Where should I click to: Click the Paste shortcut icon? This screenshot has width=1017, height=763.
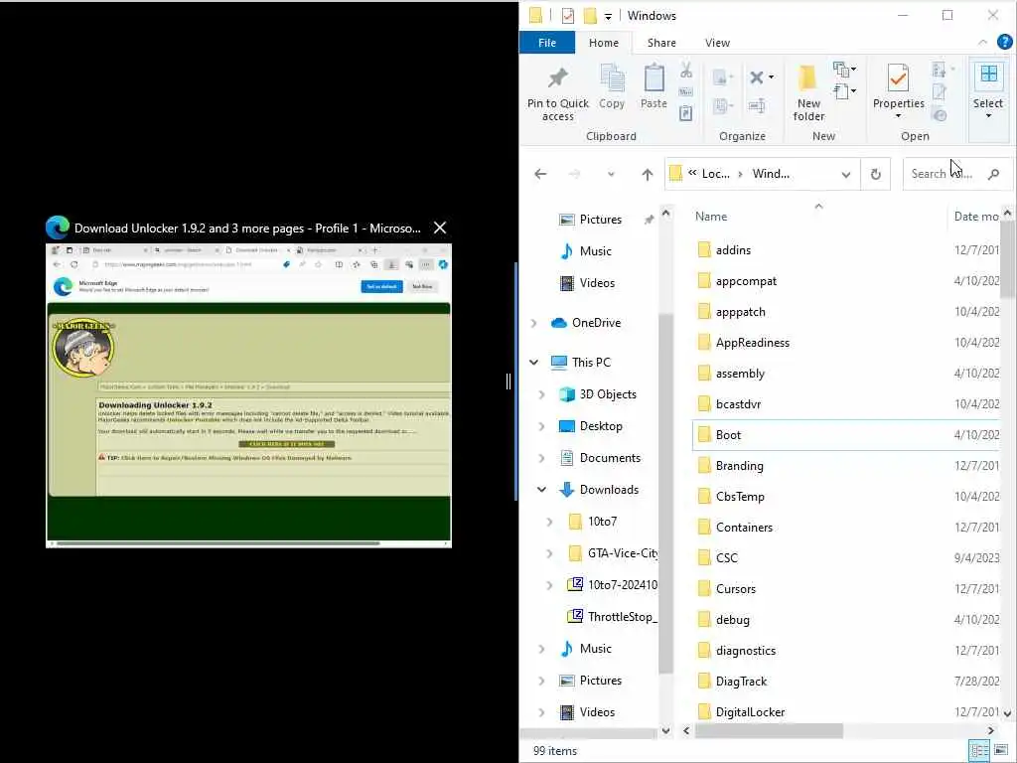(686, 113)
